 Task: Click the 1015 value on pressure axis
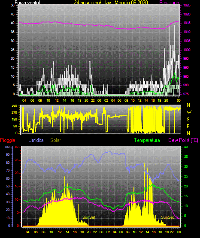[187, 23]
